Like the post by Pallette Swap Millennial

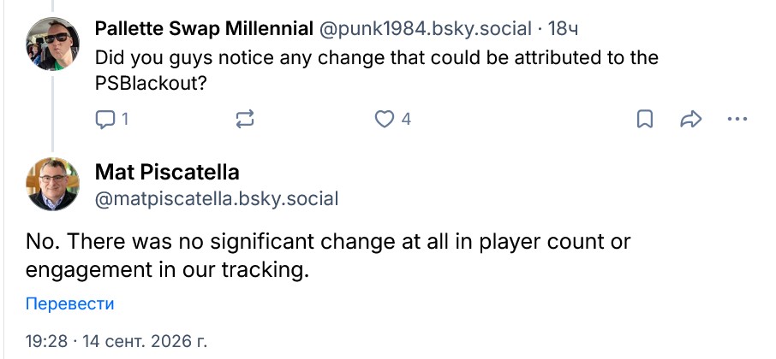(x=384, y=119)
